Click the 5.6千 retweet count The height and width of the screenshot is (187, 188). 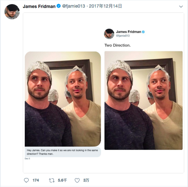click(x=62, y=180)
